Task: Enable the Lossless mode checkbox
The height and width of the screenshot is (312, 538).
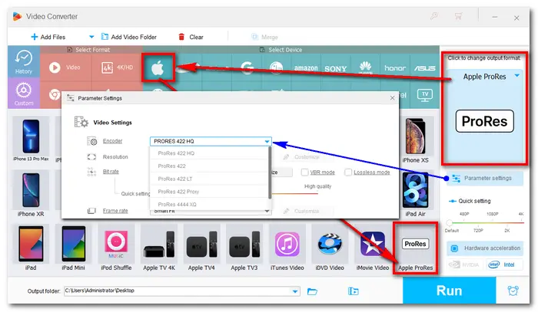Action: pos(348,172)
